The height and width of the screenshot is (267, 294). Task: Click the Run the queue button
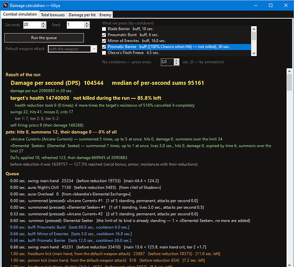coord(44,38)
